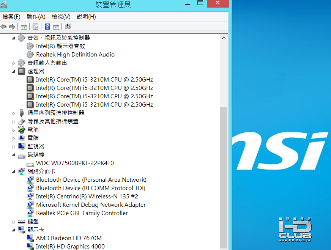Expand the 電池 category
Image resolution: width=331 pixels, height=250 pixels.
coord(14,130)
